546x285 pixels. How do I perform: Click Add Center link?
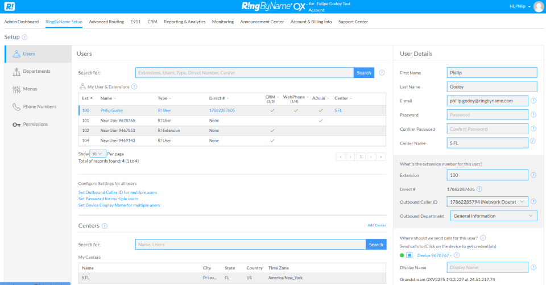pyautogui.click(x=377, y=225)
